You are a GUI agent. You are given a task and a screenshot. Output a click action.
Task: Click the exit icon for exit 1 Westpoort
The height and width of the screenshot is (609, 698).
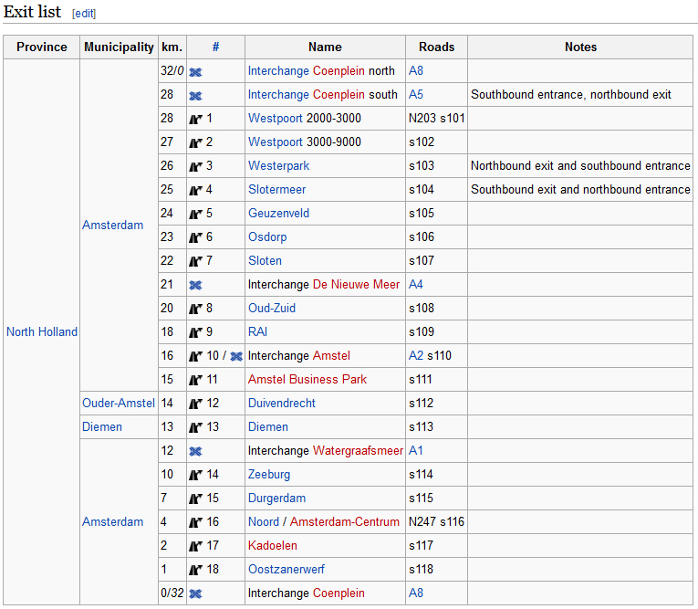[195, 119]
